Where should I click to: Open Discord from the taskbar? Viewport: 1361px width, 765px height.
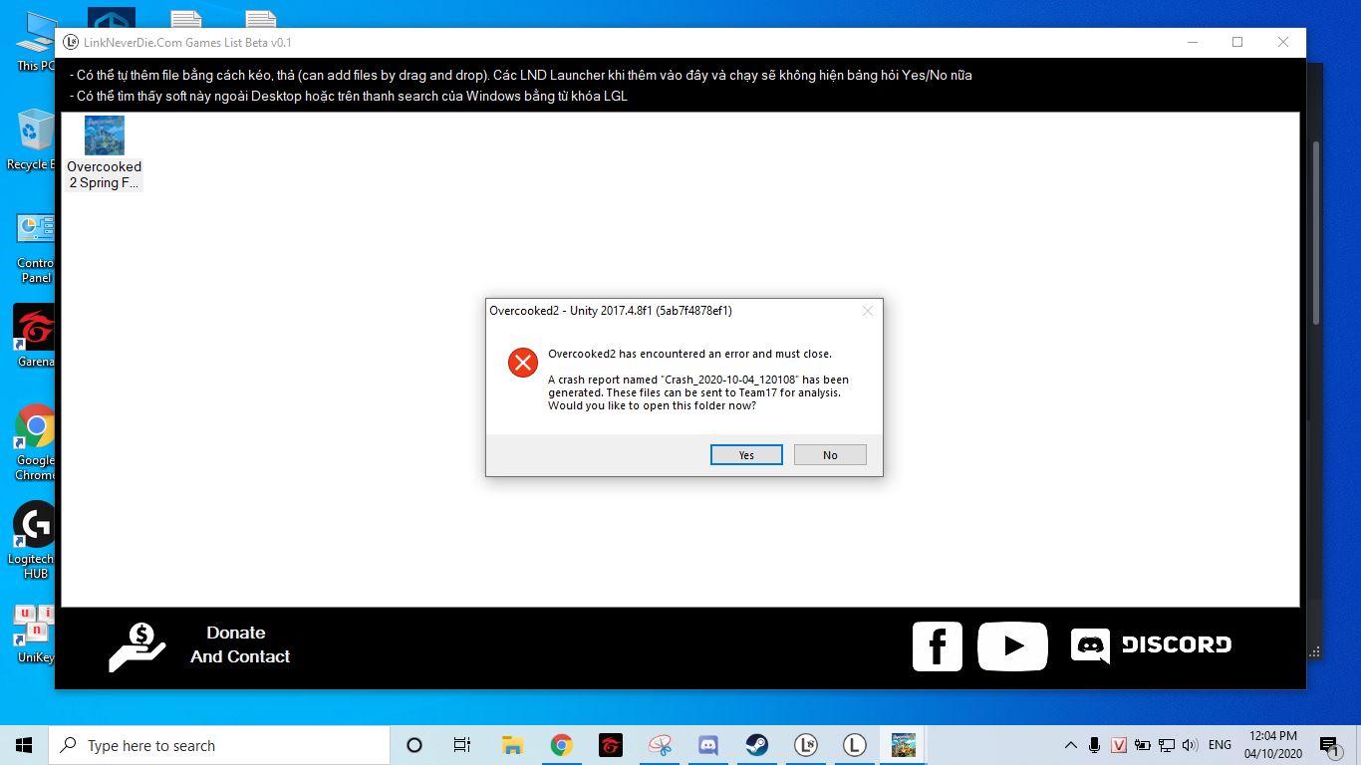[x=707, y=745]
